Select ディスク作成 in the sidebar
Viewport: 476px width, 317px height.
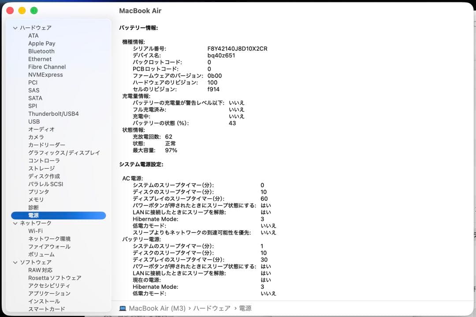pyautogui.click(x=44, y=176)
